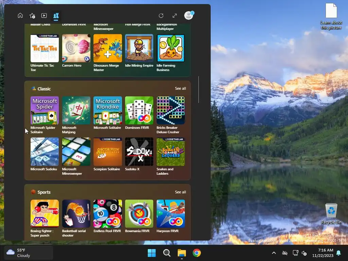
Task: Open the Windows Start menu
Action: pos(152,253)
